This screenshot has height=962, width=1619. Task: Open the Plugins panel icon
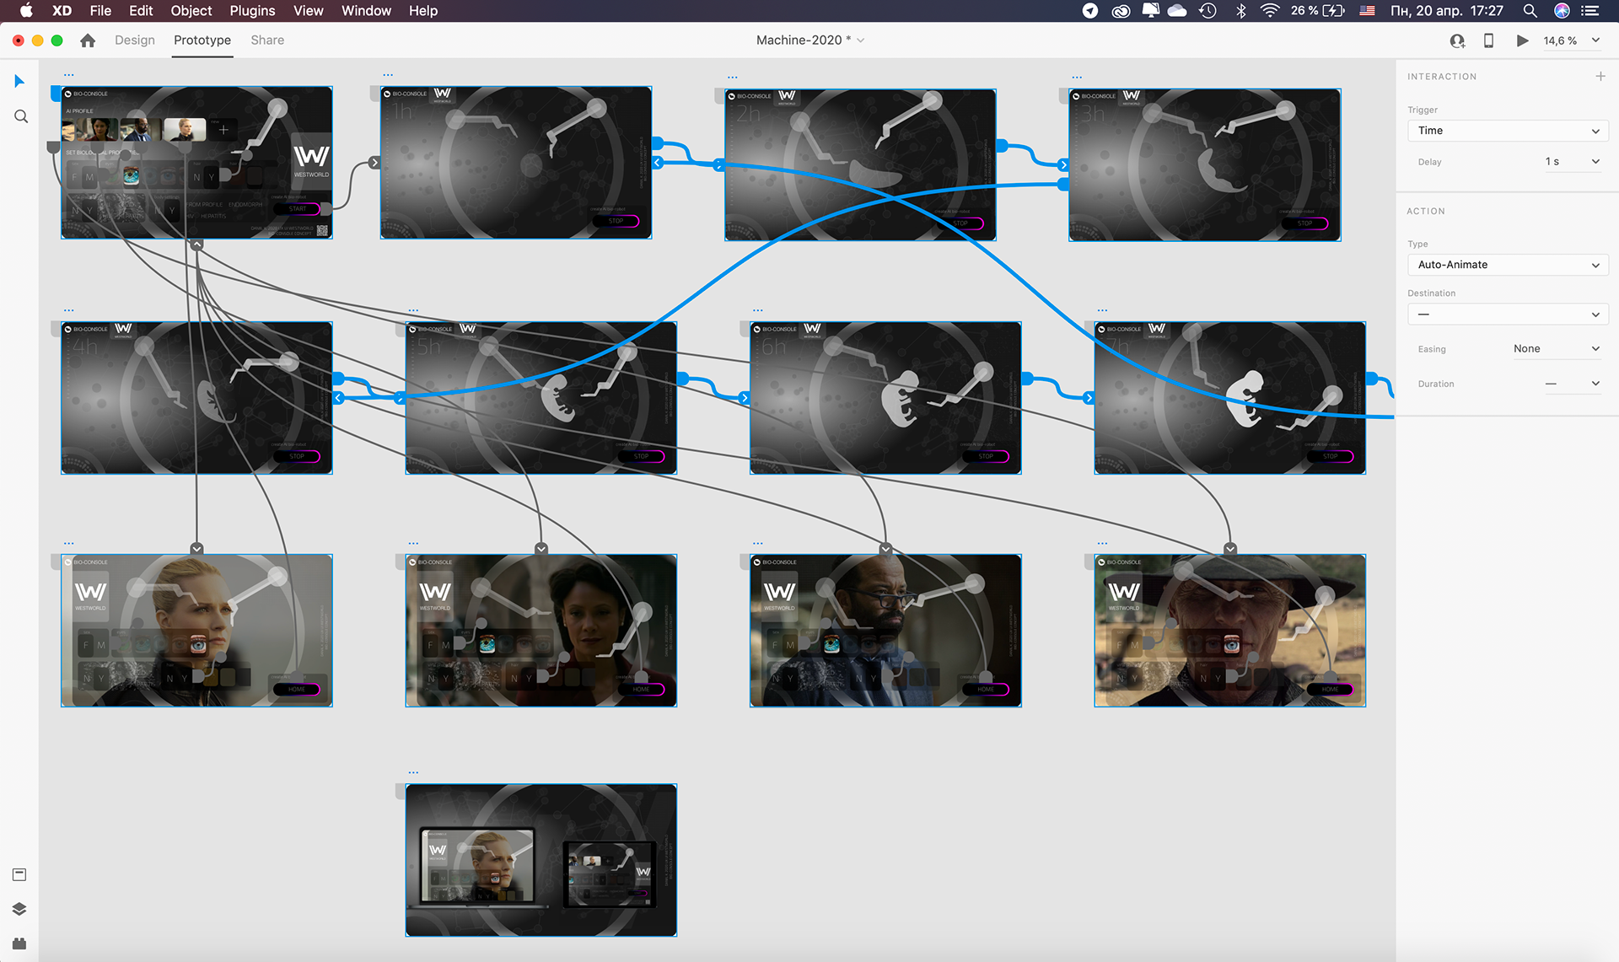pos(19,943)
